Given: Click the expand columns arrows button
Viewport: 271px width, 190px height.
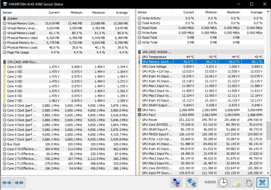Looking at the screenshot, I should 7,183.
